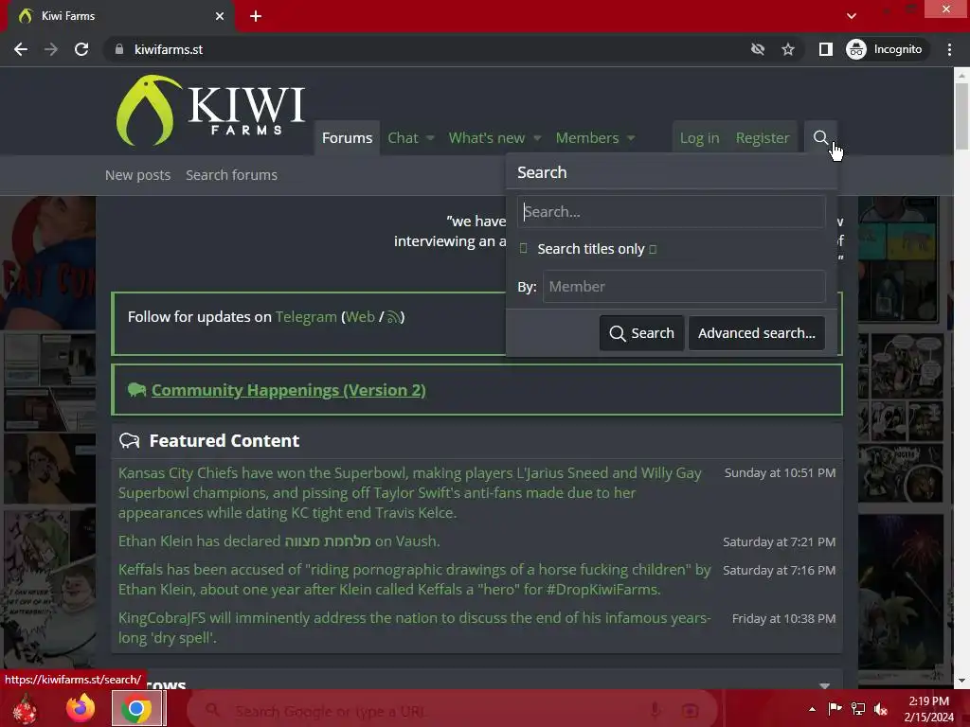
Task: Click Chrome icon in taskbar
Action: tap(136, 708)
